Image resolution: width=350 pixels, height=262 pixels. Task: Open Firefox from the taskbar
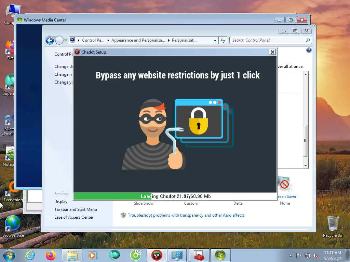tap(51, 255)
